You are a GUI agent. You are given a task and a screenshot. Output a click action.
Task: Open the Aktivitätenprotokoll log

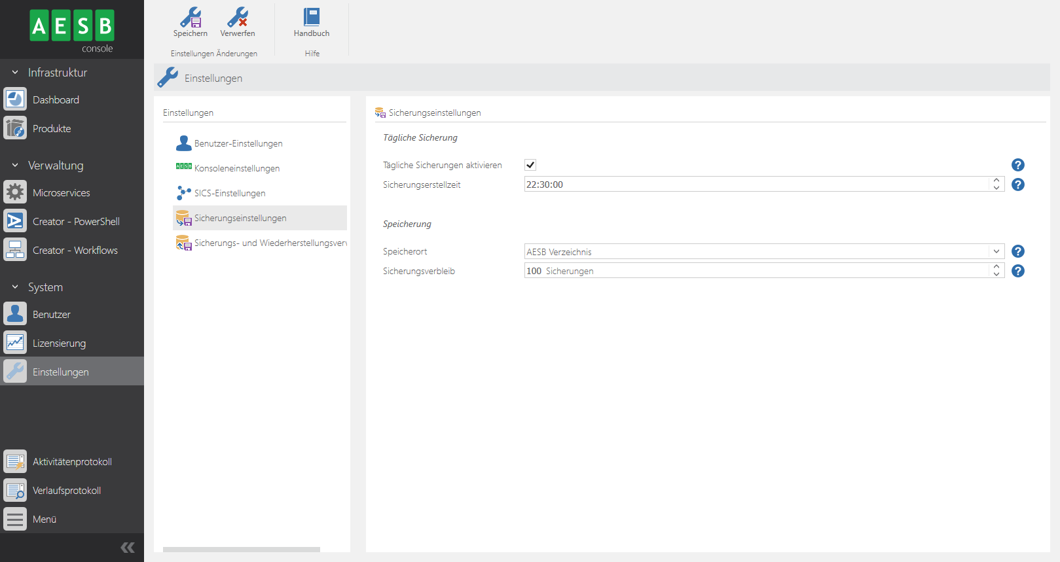pyautogui.click(x=72, y=462)
